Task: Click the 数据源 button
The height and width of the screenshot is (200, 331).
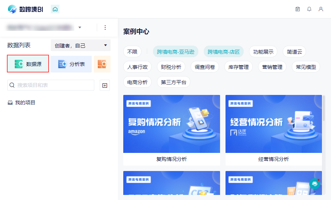Action: coord(28,64)
